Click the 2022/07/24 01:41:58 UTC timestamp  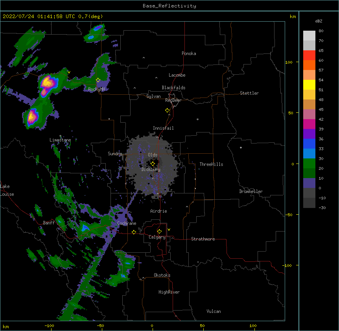pyautogui.click(x=39, y=17)
